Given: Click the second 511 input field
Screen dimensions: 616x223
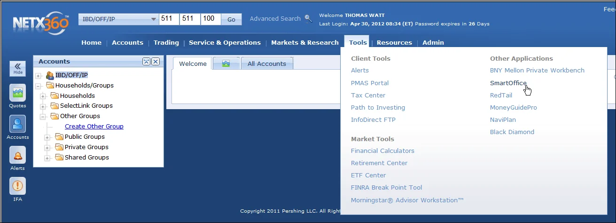Looking at the screenshot, I should (190, 19).
